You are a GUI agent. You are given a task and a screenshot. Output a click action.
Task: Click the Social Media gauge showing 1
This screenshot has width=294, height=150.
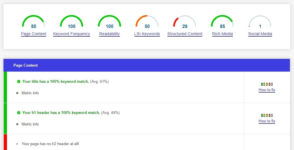coord(260,22)
